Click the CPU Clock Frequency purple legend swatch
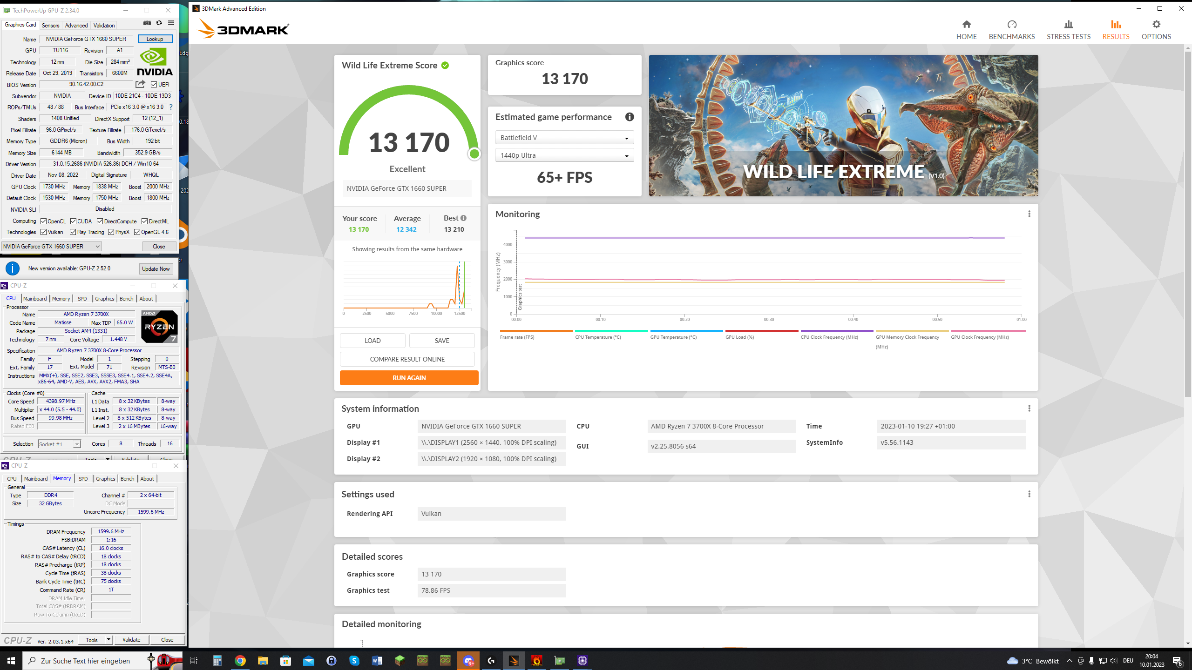The width and height of the screenshot is (1192, 670). tap(837, 331)
